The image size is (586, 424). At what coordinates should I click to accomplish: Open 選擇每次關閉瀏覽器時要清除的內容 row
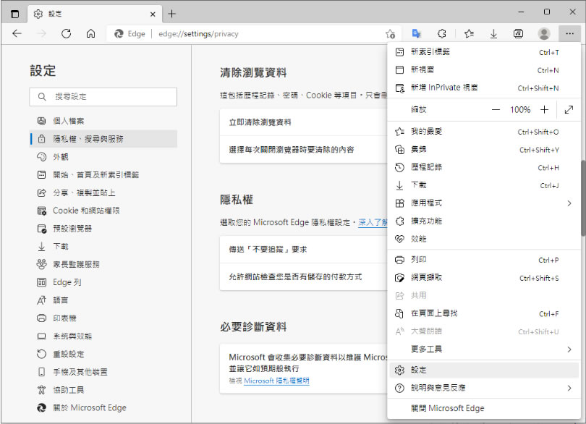[303, 150]
